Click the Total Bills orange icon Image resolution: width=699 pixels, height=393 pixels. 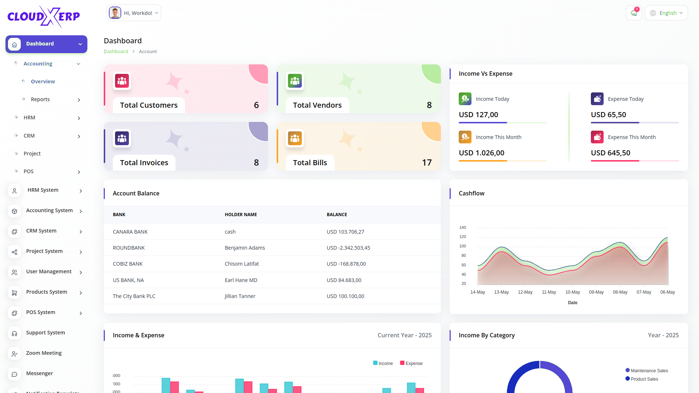coord(295,138)
